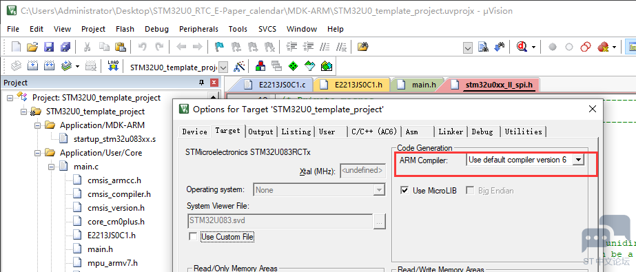Screen dimensions: 636x272
Task: Uncheck the Use MicroLIB checkbox
Action: [404, 191]
